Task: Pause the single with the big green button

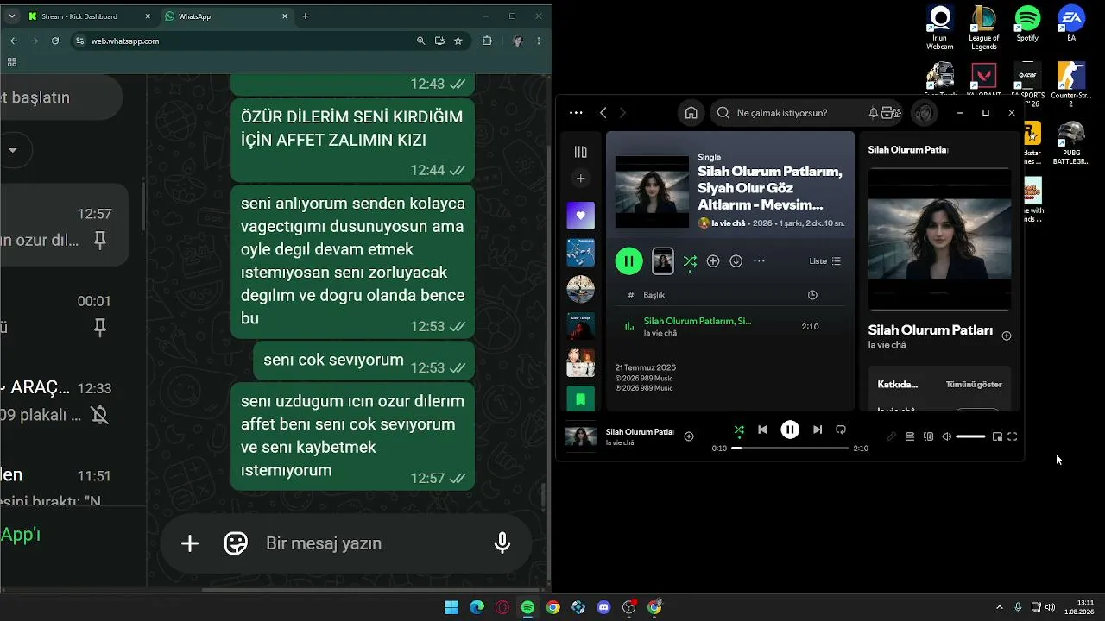Action: pyautogui.click(x=628, y=261)
